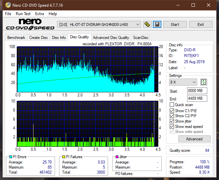
Task: Click the disc type DVD-R
Action: click(190, 50)
